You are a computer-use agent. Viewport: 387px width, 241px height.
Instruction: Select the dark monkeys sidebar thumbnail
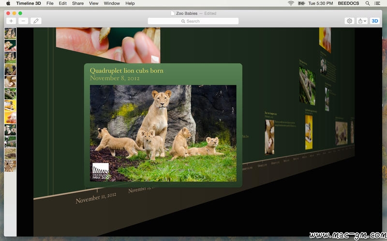tap(10, 69)
